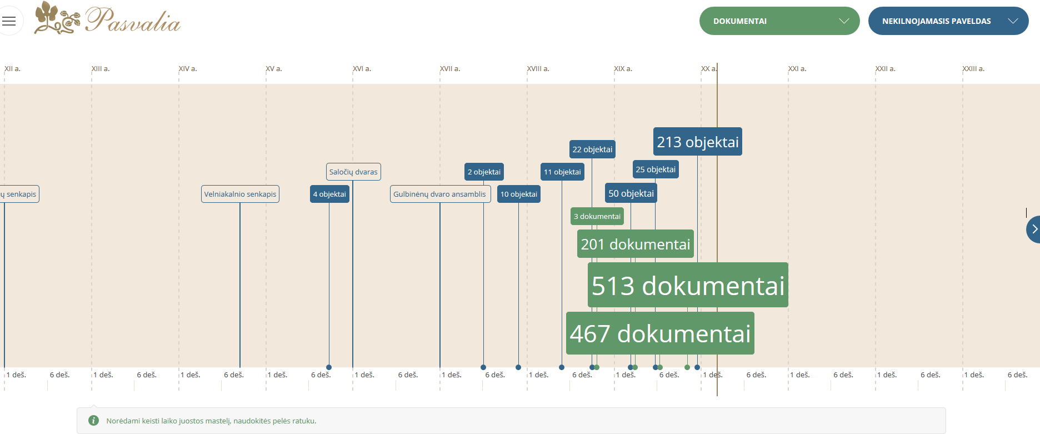Open the 467 dokumentai cluster
Image resolution: width=1040 pixels, height=434 pixels.
click(x=660, y=333)
